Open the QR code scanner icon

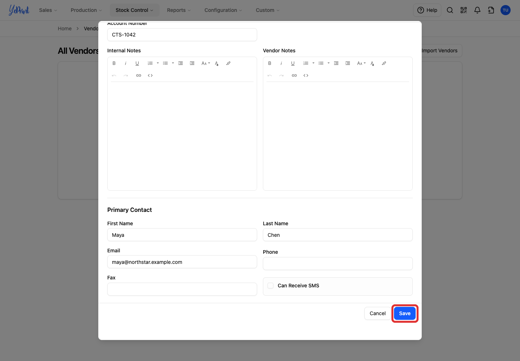464,10
